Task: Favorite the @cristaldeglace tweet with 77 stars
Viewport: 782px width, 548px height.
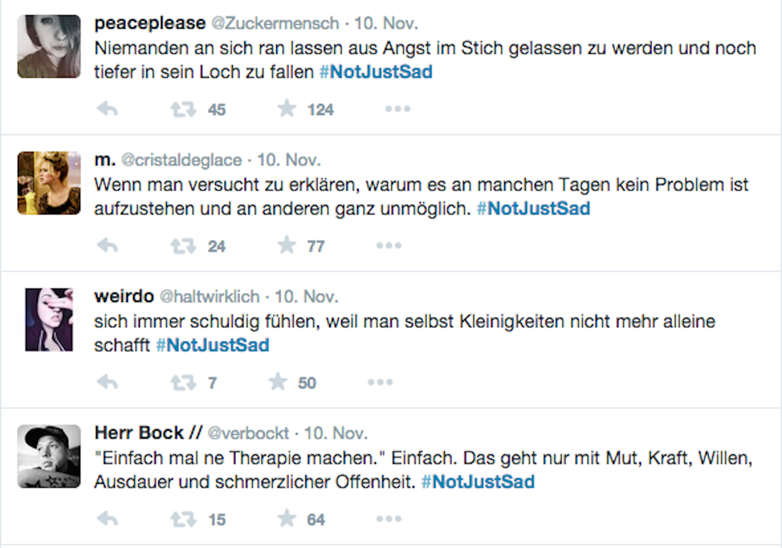Action: (x=287, y=246)
